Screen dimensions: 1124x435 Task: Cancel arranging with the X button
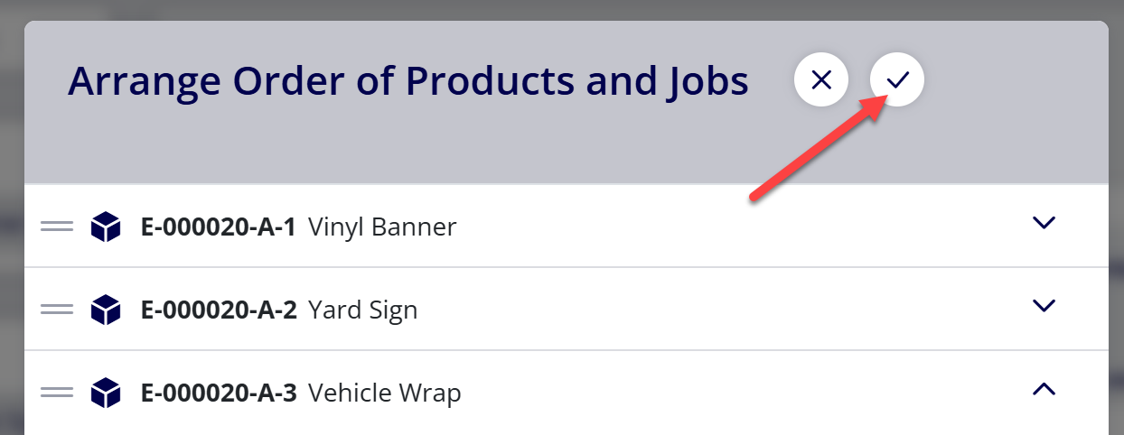click(x=820, y=80)
